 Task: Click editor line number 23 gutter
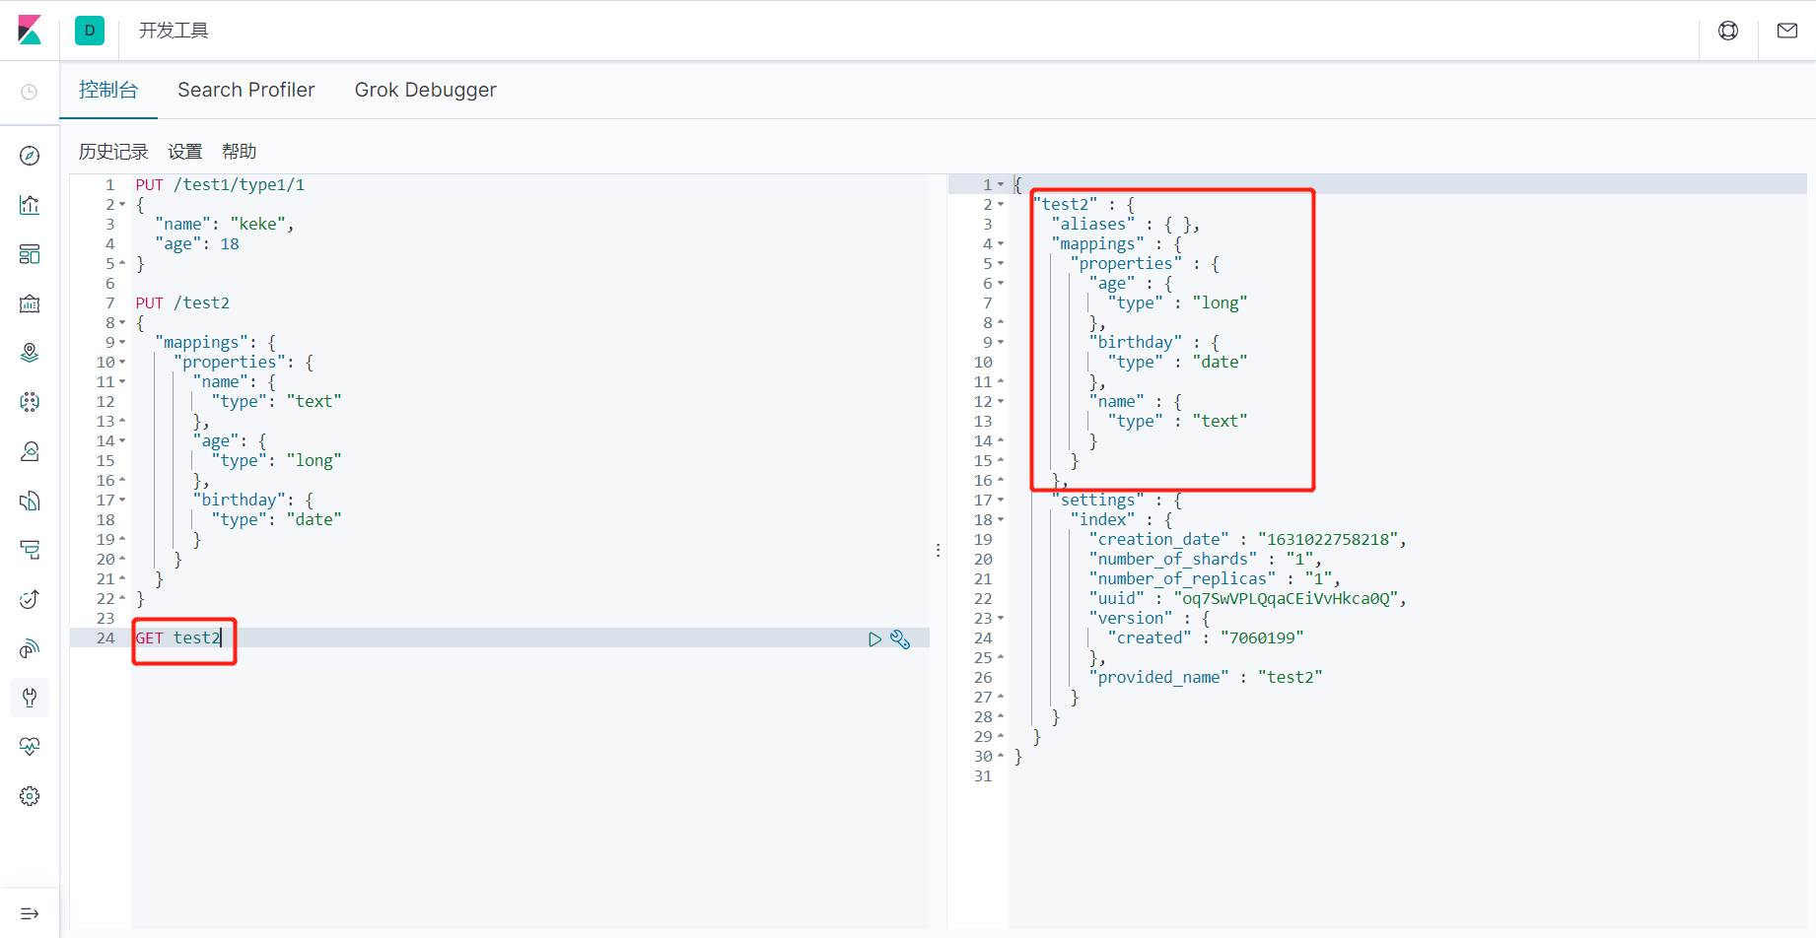click(105, 619)
